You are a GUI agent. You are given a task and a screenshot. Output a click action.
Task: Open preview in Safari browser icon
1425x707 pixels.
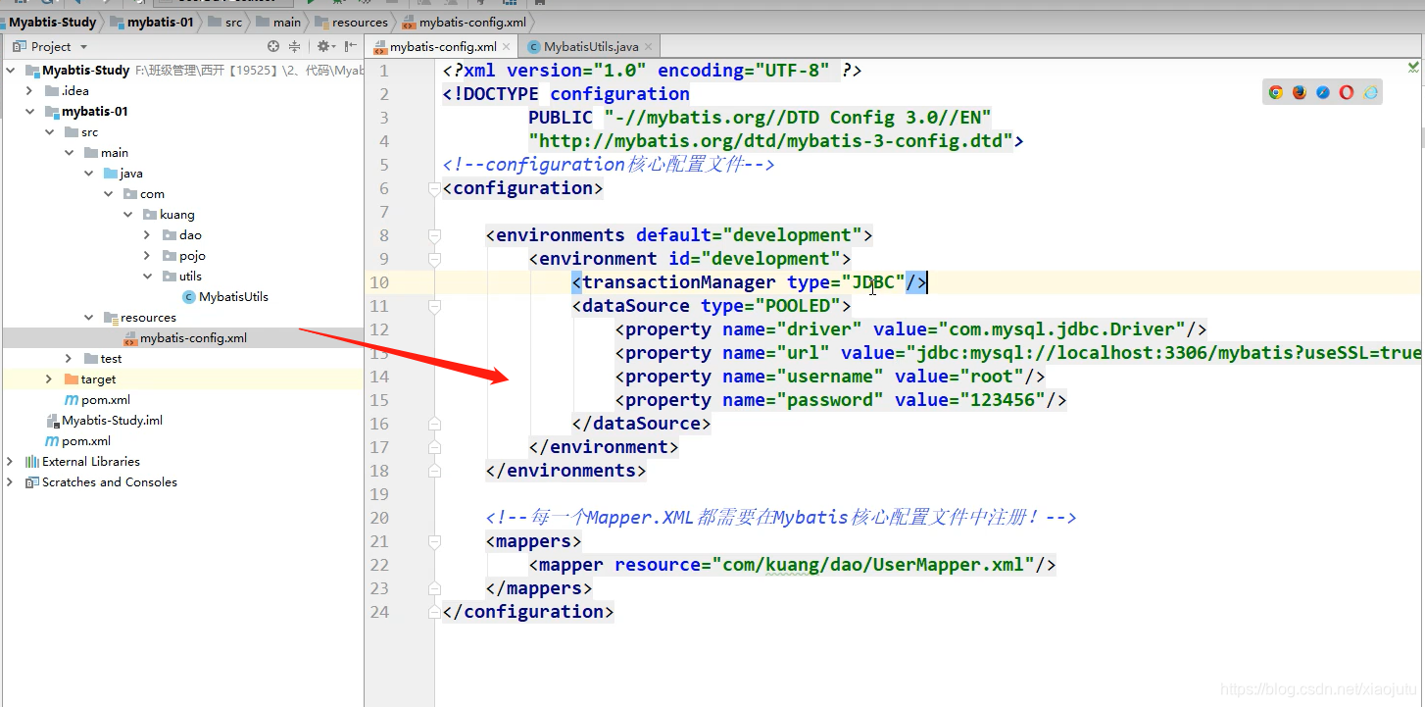pyautogui.click(x=1323, y=92)
